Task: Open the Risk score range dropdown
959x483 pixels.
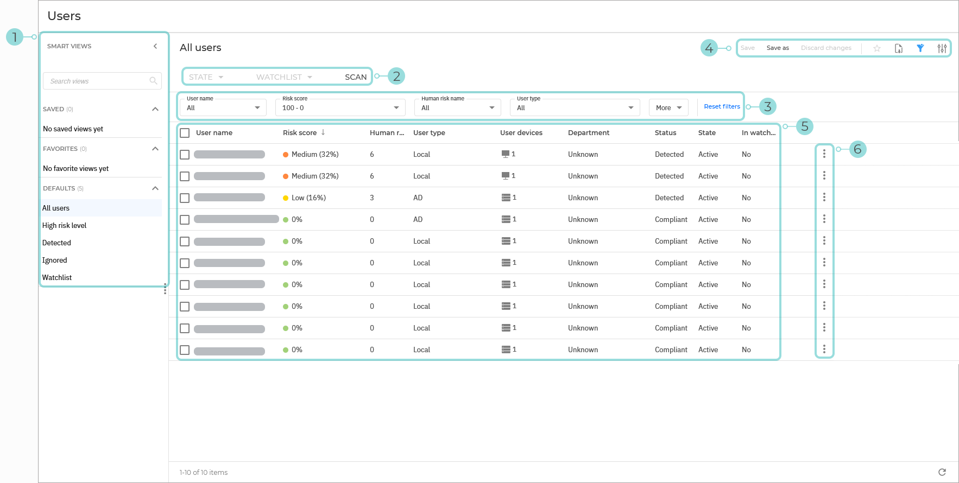Action: click(340, 107)
